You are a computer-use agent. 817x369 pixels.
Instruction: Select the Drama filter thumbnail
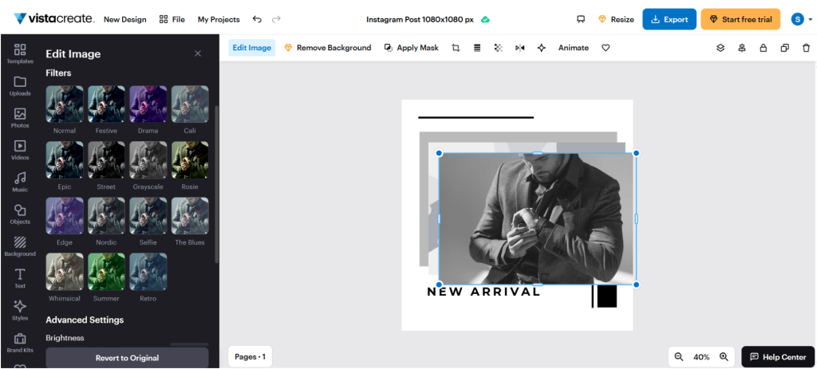click(148, 104)
